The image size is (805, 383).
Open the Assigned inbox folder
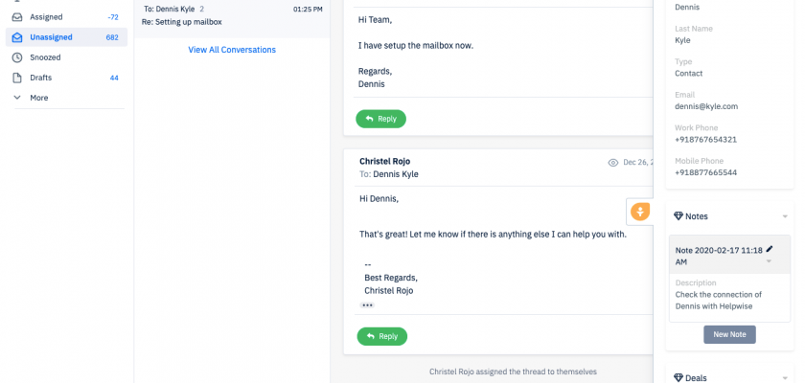[x=46, y=17]
